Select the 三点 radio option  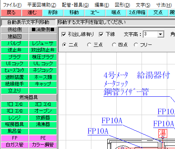click(x=89, y=45)
